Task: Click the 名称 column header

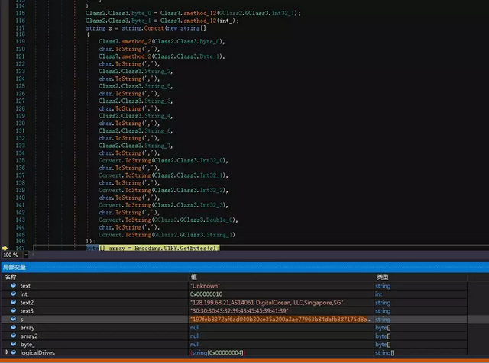Action: point(11,277)
